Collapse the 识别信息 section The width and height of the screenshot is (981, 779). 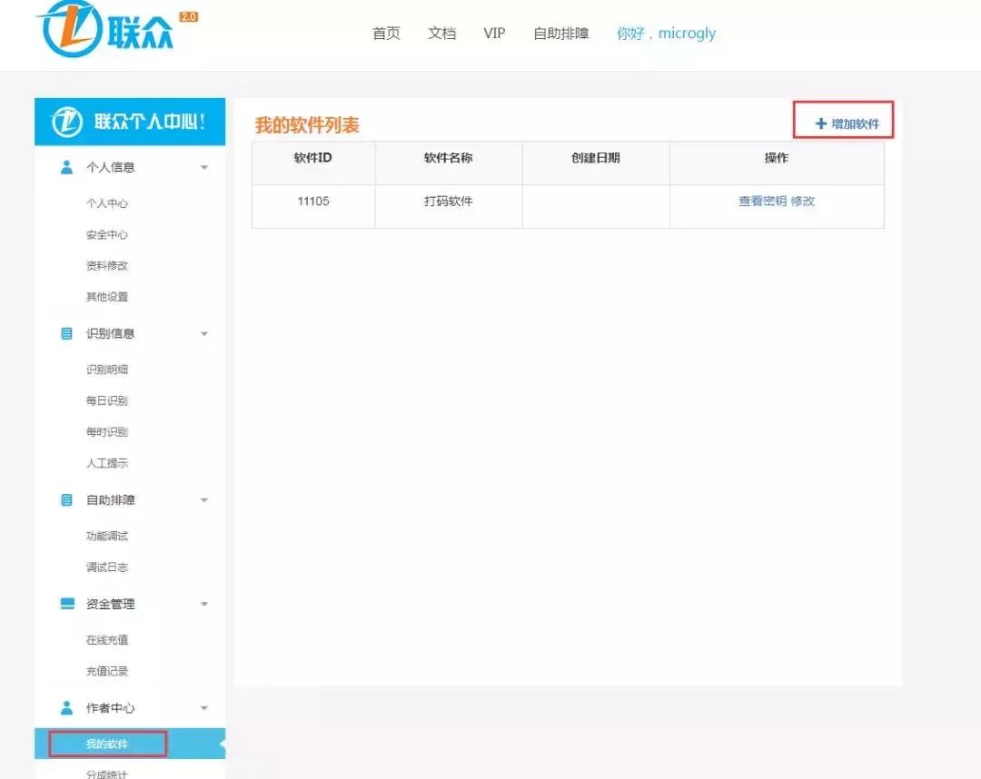click(204, 333)
